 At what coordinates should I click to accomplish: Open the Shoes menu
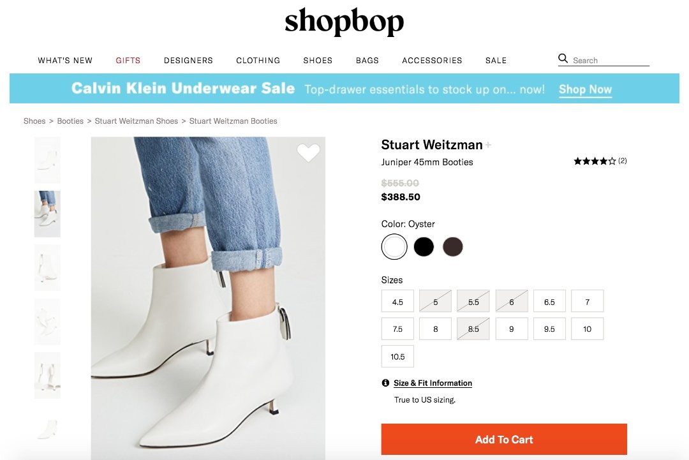tap(318, 61)
